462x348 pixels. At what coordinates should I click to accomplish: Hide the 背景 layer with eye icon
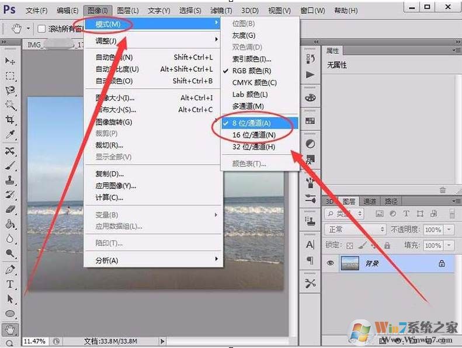coord(331,263)
